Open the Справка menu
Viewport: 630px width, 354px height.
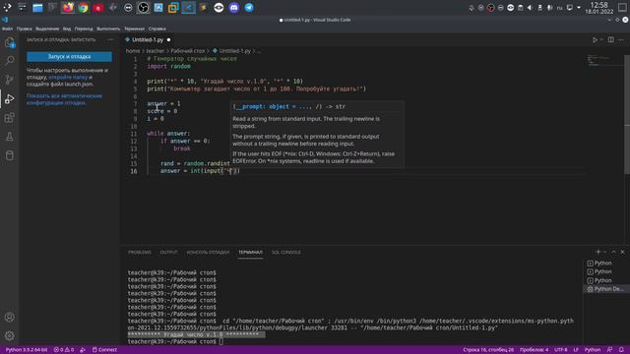point(157,29)
